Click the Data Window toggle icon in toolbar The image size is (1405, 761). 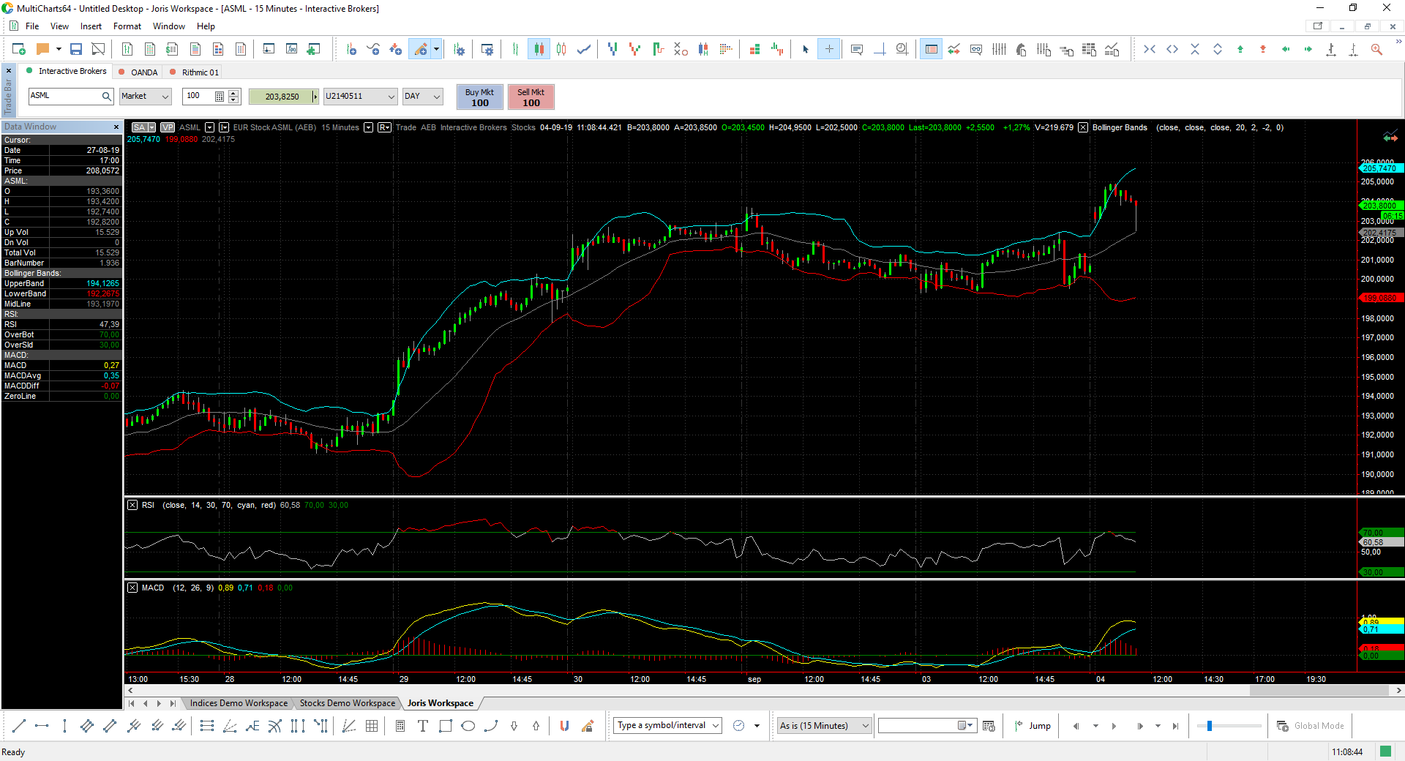coord(931,49)
